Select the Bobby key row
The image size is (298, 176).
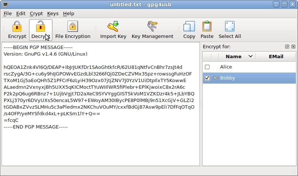[x=249, y=78]
